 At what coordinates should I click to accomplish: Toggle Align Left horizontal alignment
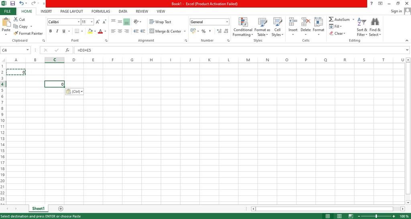pyautogui.click(x=113, y=31)
